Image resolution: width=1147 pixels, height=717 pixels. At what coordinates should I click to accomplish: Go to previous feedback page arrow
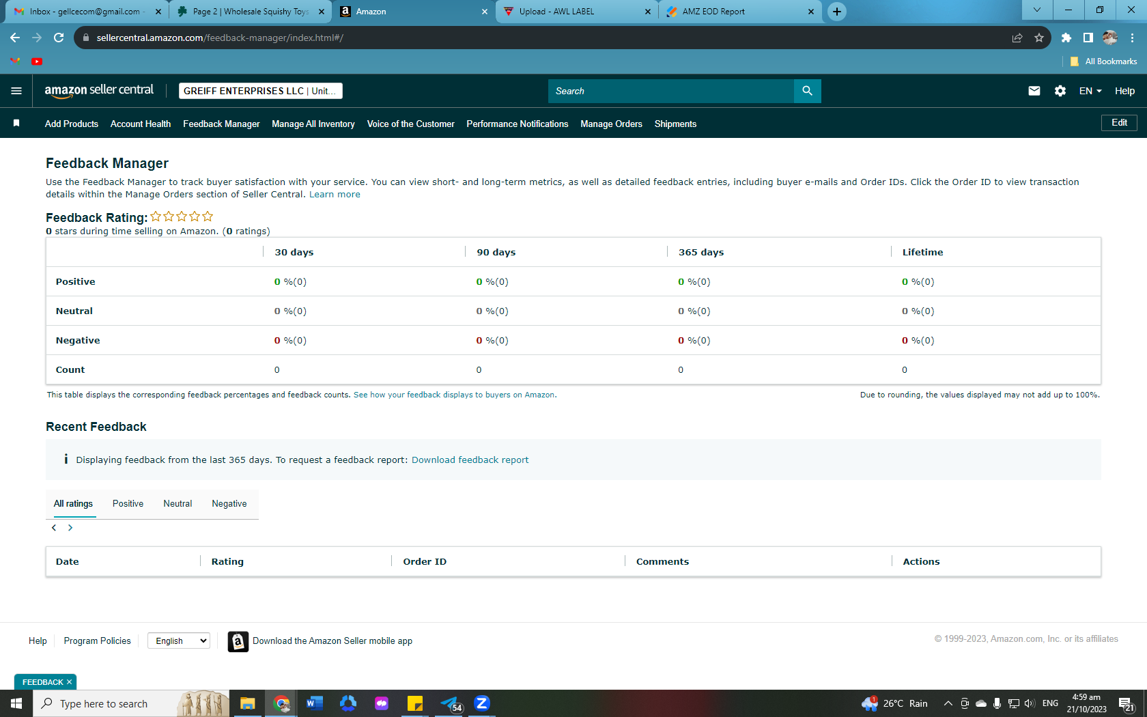[x=54, y=528]
